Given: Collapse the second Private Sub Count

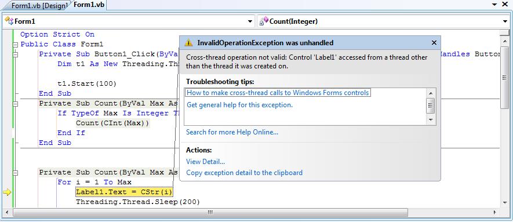Looking at the screenshot, I should (15, 173).
